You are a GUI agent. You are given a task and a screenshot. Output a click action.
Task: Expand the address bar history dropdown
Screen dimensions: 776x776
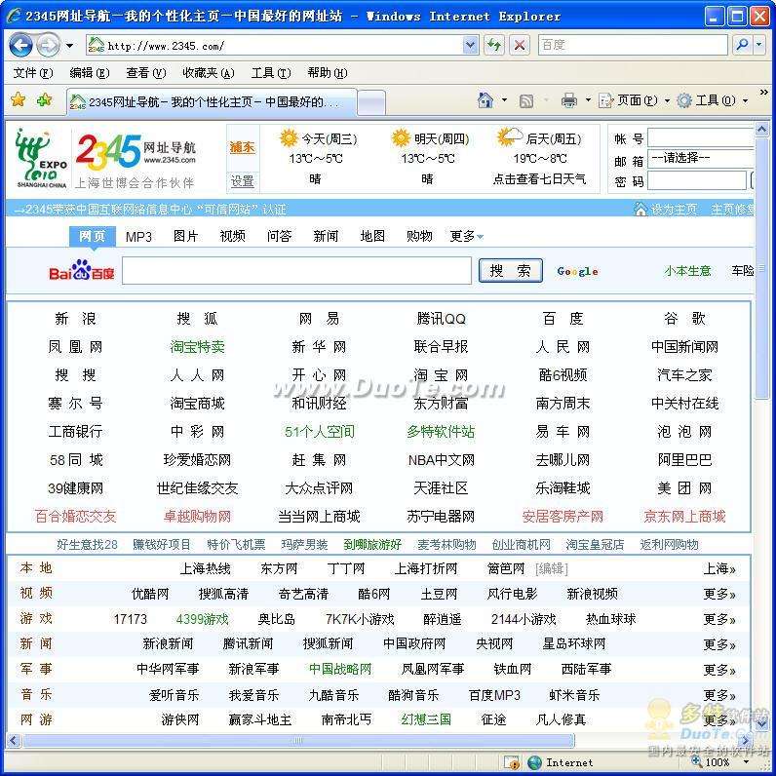(x=470, y=46)
